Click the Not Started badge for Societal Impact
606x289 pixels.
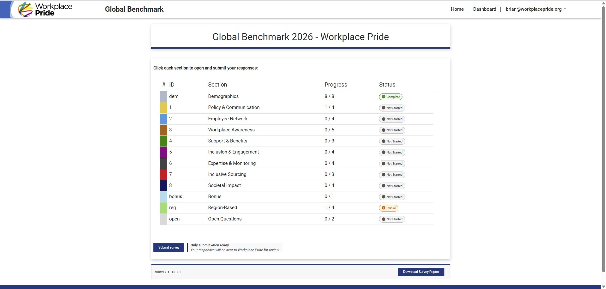tap(392, 186)
